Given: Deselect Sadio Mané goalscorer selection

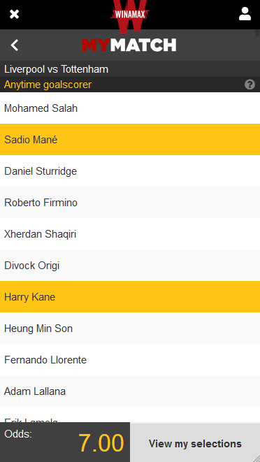Looking at the screenshot, I should pos(130,139).
